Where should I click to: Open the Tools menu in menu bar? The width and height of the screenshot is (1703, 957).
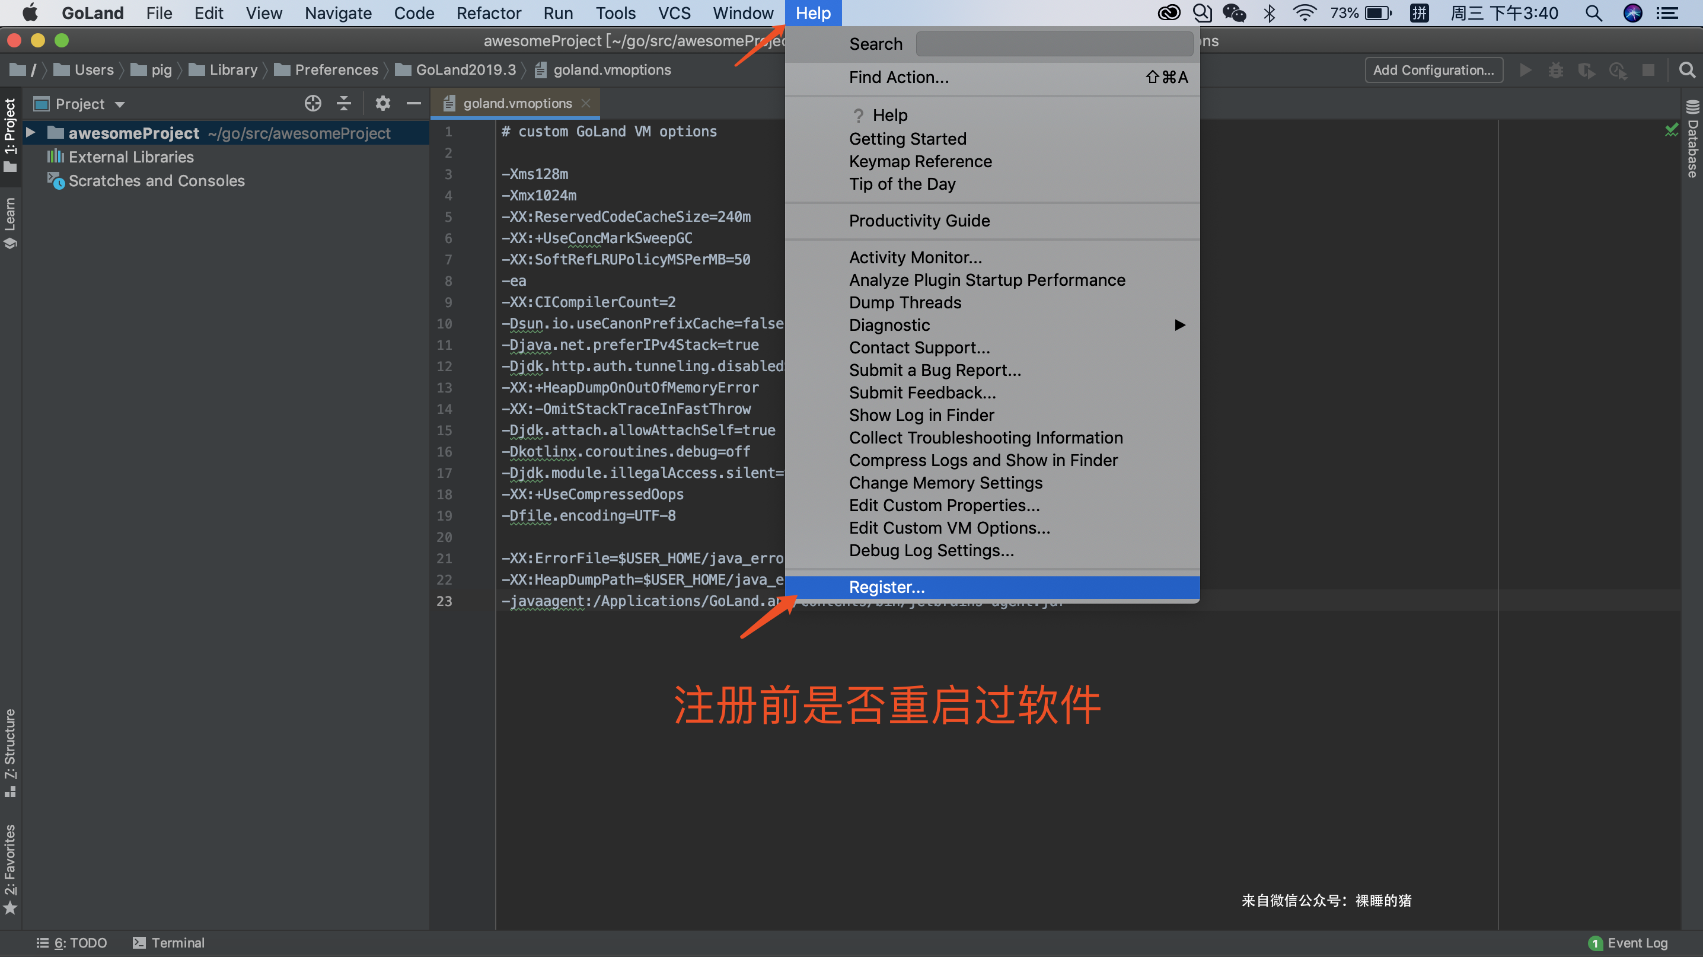pos(615,13)
